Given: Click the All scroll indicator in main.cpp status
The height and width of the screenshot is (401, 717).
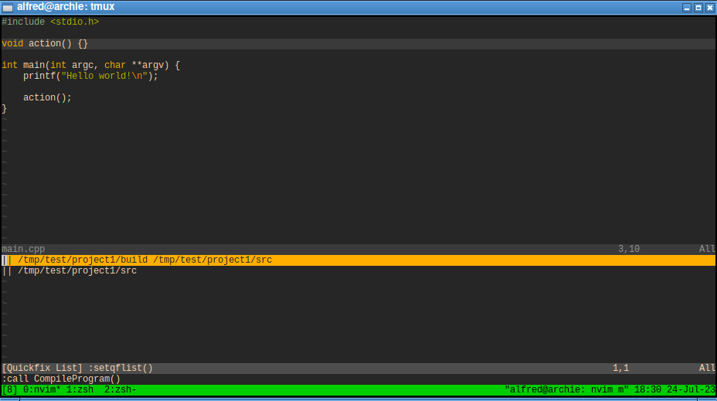Looking at the screenshot, I should point(707,249).
